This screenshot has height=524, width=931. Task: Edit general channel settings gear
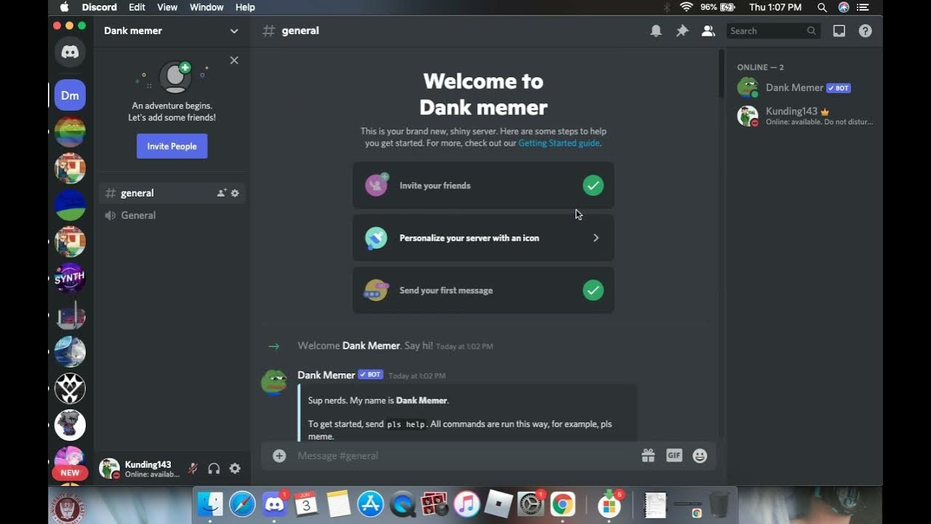(235, 193)
